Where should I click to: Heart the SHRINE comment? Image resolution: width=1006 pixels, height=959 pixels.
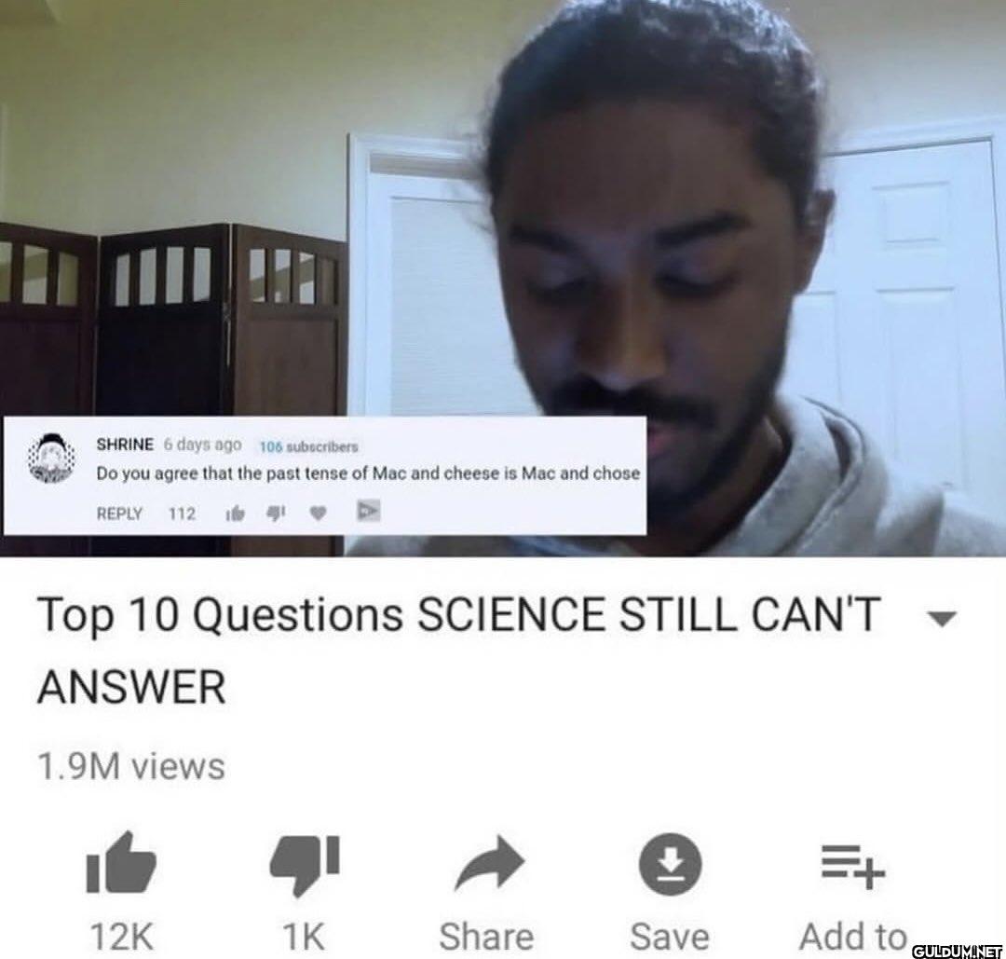coord(319,514)
